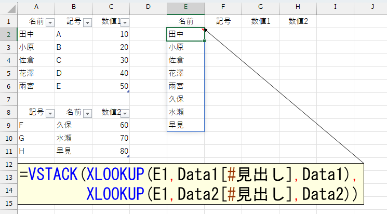The width and height of the screenshot is (387, 214).
Task: Select column F header
Action: [223, 7]
